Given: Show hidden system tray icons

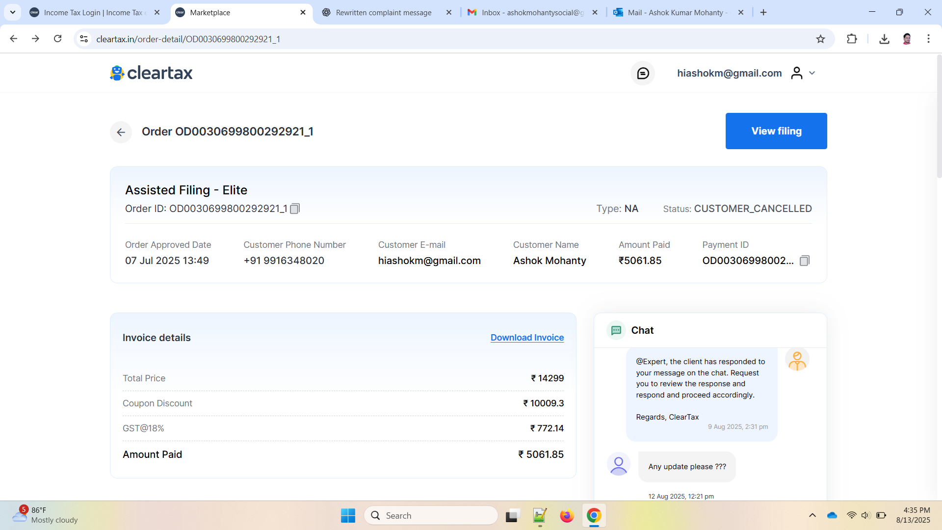Looking at the screenshot, I should (x=812, y=515).
